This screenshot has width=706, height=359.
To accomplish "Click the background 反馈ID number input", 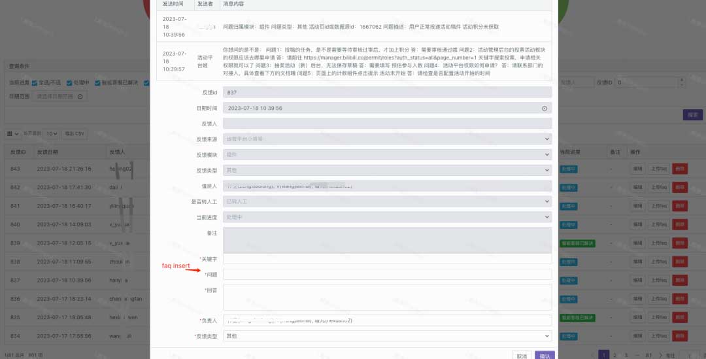I will pos(646,83).
